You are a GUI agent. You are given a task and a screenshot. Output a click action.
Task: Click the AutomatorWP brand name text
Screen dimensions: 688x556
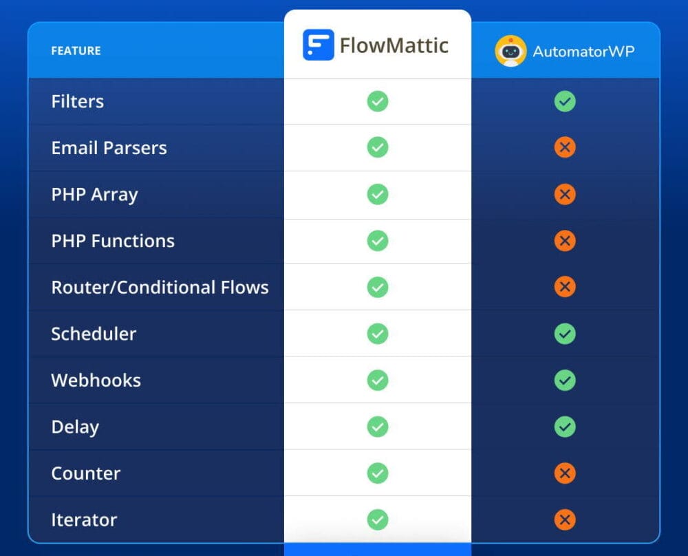pyautogui.click(x=584, y=52)
